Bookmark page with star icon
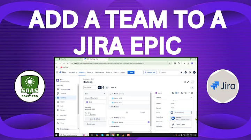The width and height of the screenshot is (251, 140). click(x=169, y=63)
